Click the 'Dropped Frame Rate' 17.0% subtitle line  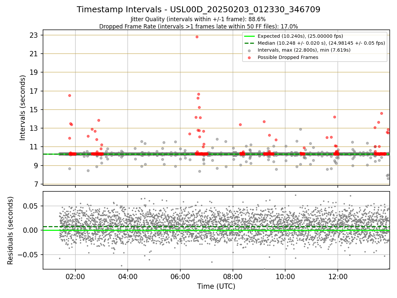point(198,26)
